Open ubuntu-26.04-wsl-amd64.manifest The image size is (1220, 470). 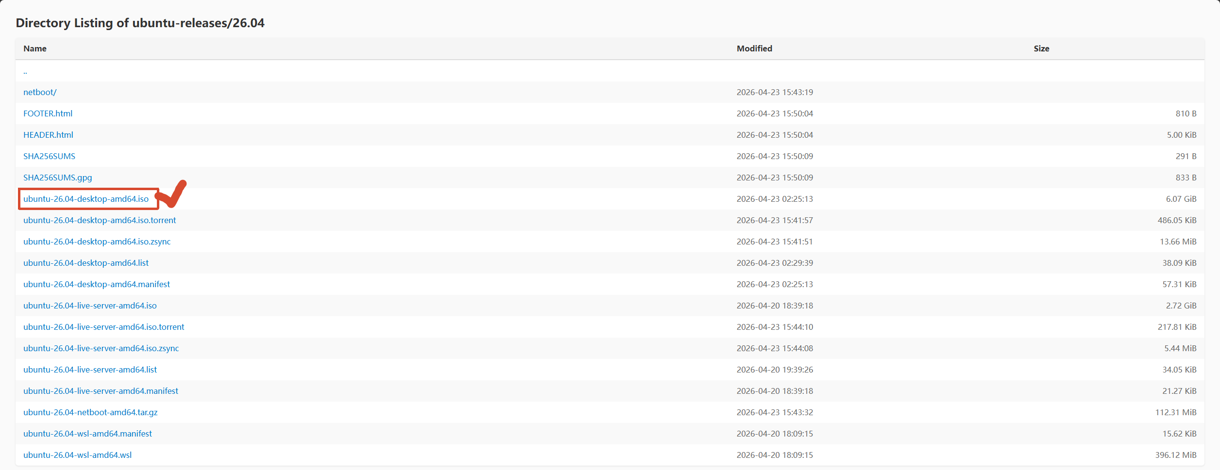point(87,434)
